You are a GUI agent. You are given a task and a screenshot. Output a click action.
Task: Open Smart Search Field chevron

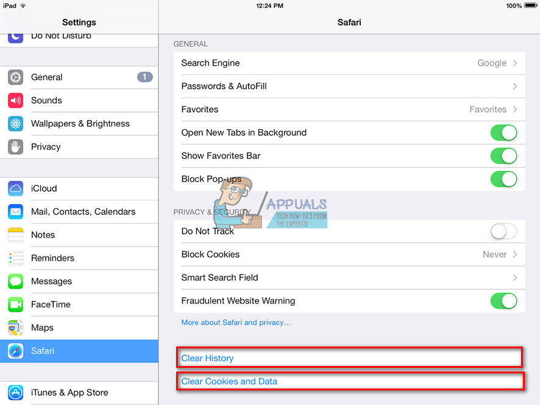tap(515, 278)
